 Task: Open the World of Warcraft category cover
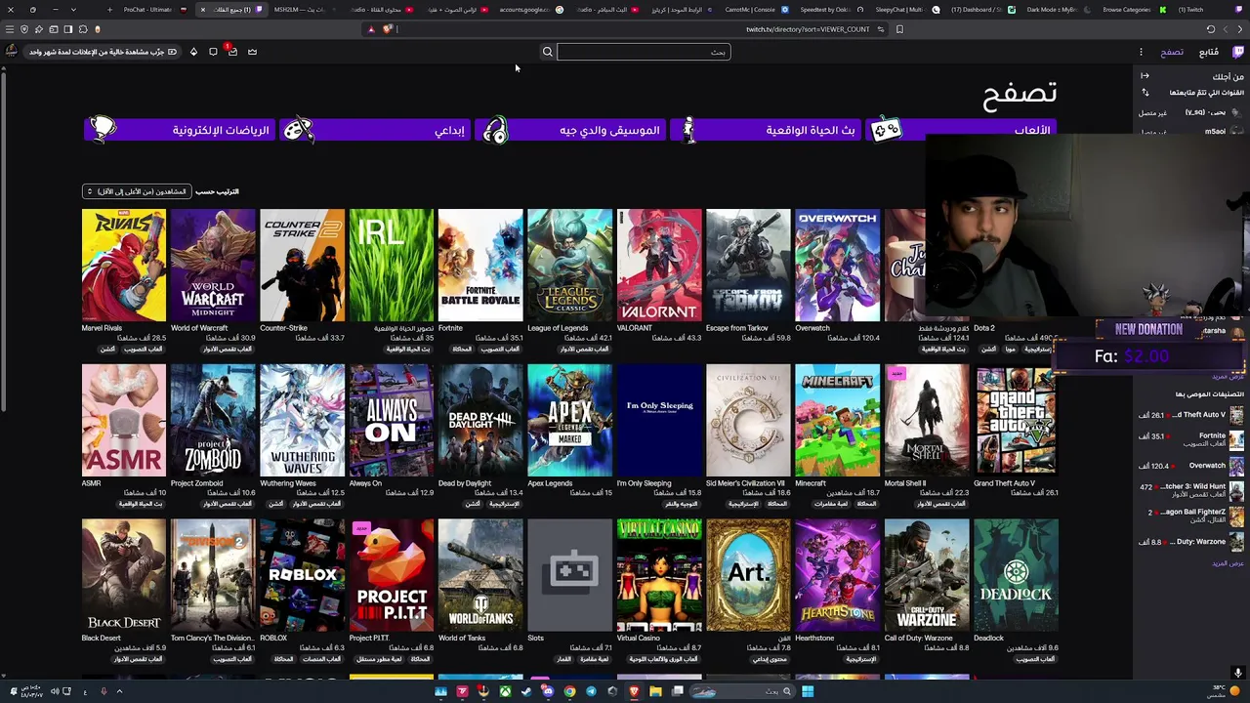point(213,266)
